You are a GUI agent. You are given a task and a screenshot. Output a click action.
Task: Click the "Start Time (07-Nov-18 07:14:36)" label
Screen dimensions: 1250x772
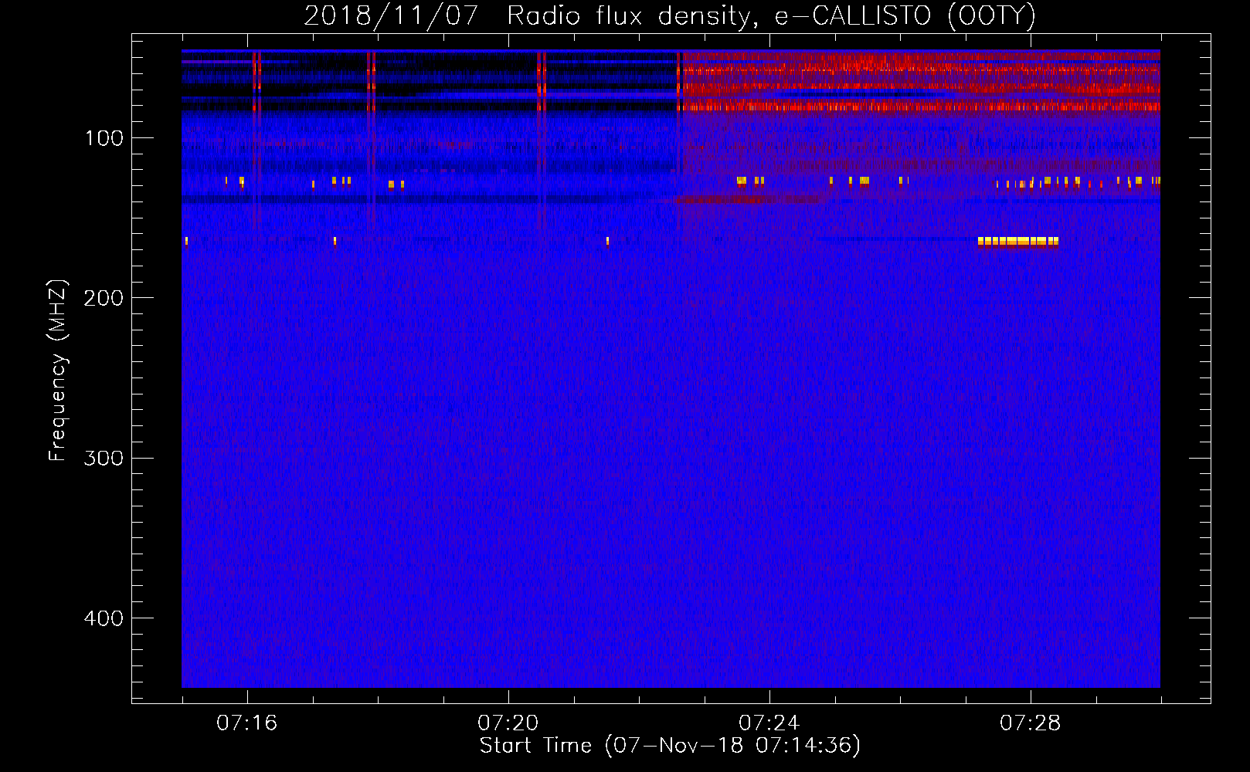click(x=670, y=746)
